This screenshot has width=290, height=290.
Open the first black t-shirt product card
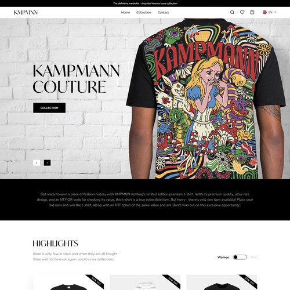click(68, 282)
